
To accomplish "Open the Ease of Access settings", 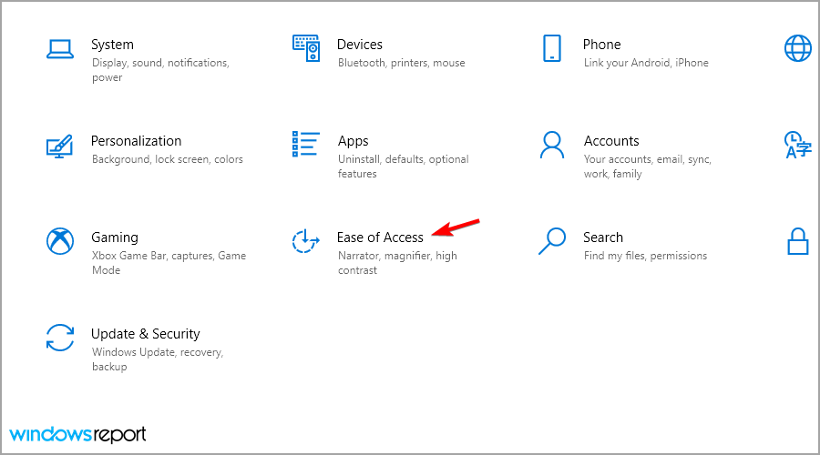I will [380, 238].
